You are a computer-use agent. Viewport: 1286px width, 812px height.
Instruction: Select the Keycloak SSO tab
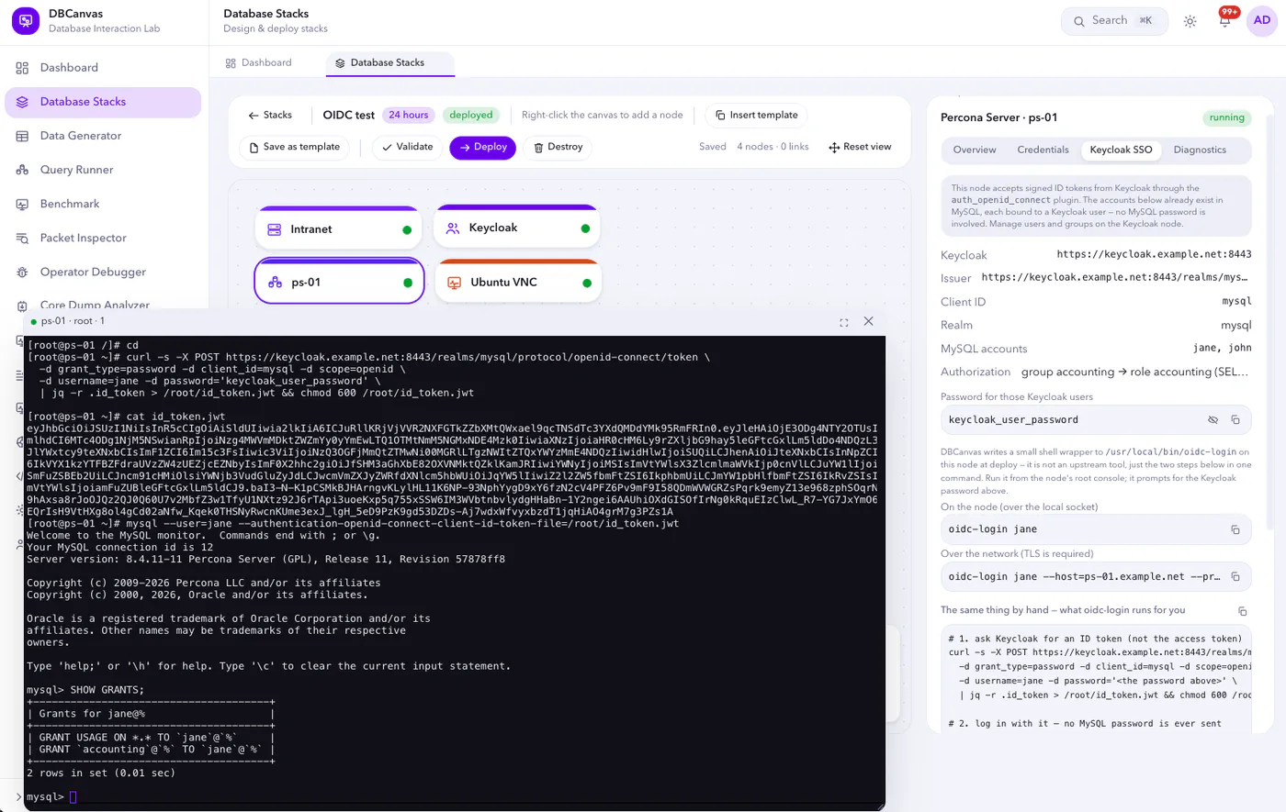(1121, 150)
